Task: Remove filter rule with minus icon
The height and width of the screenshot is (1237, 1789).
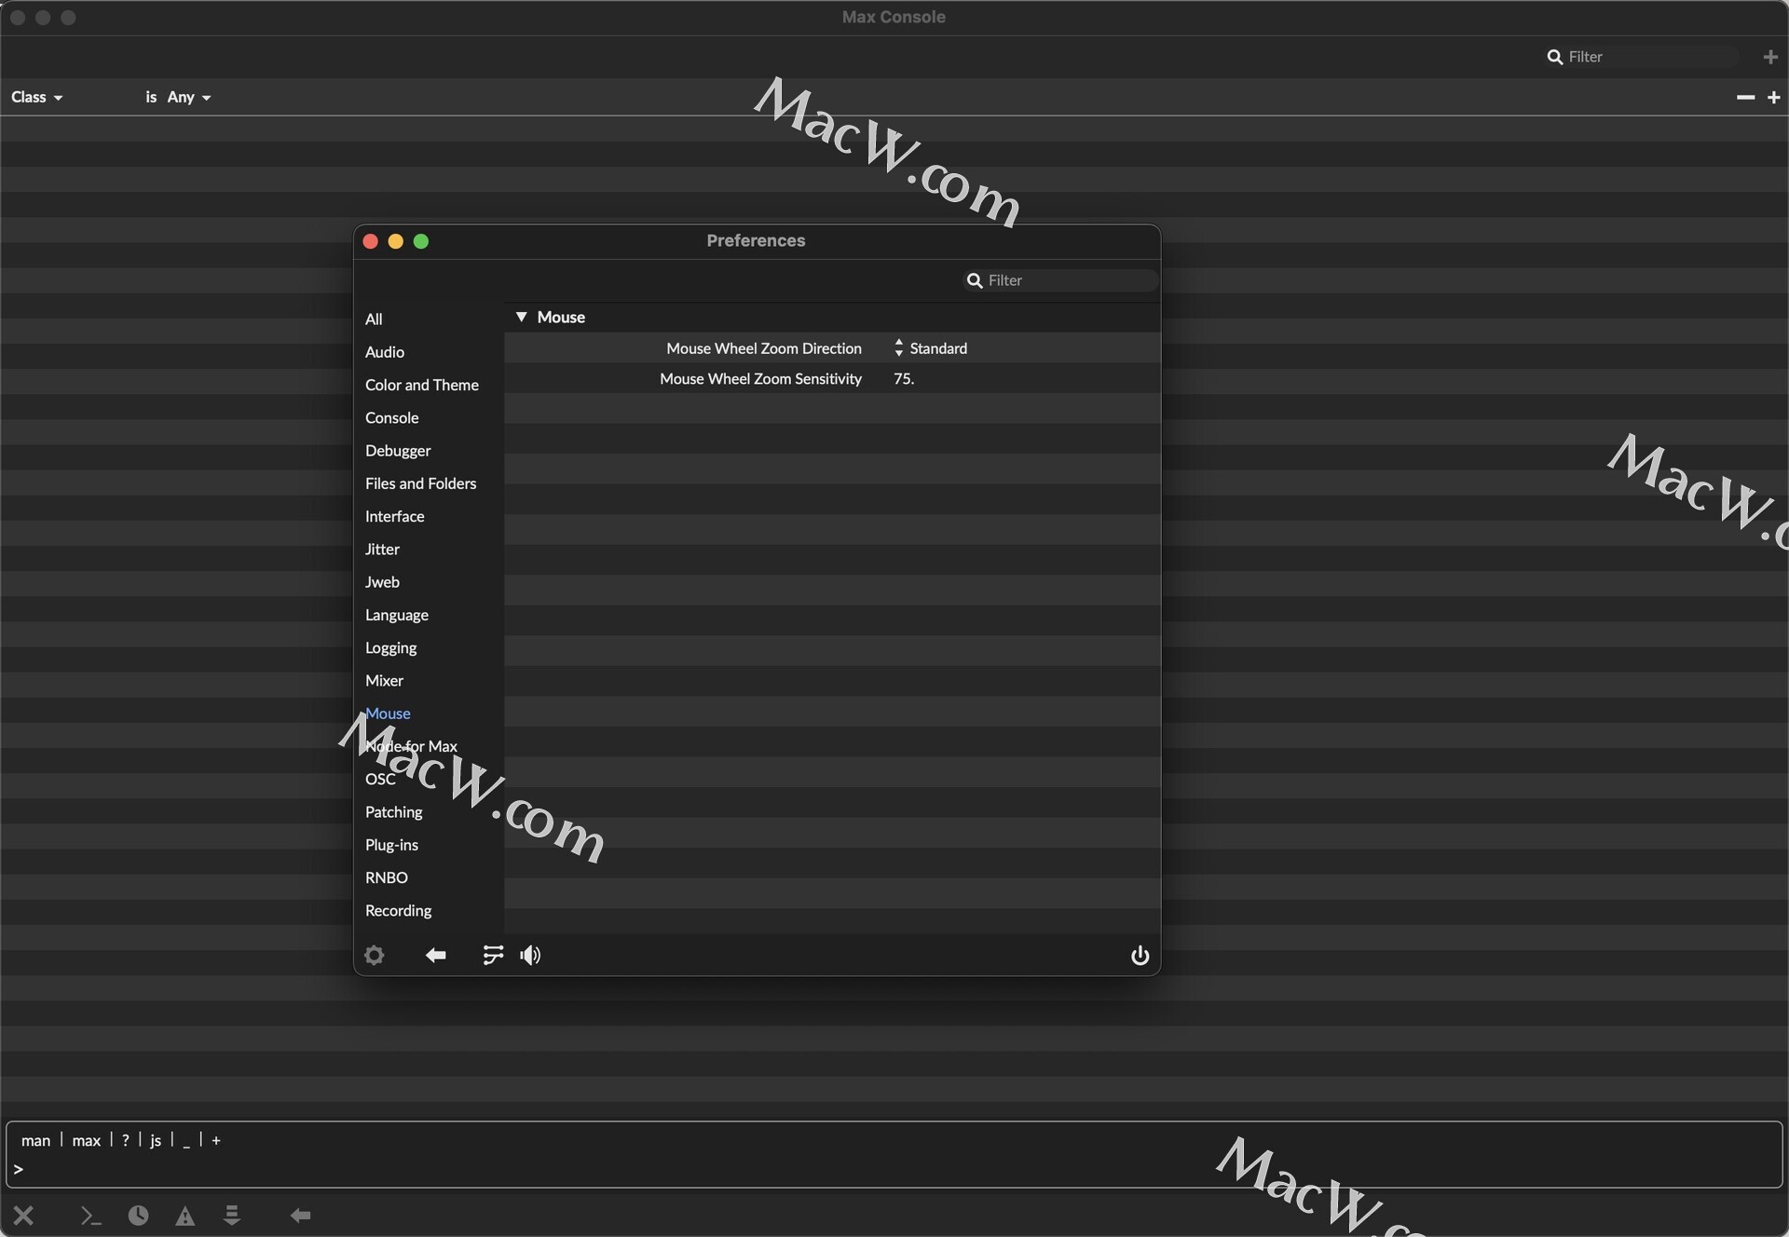Action: point(1745,97)
